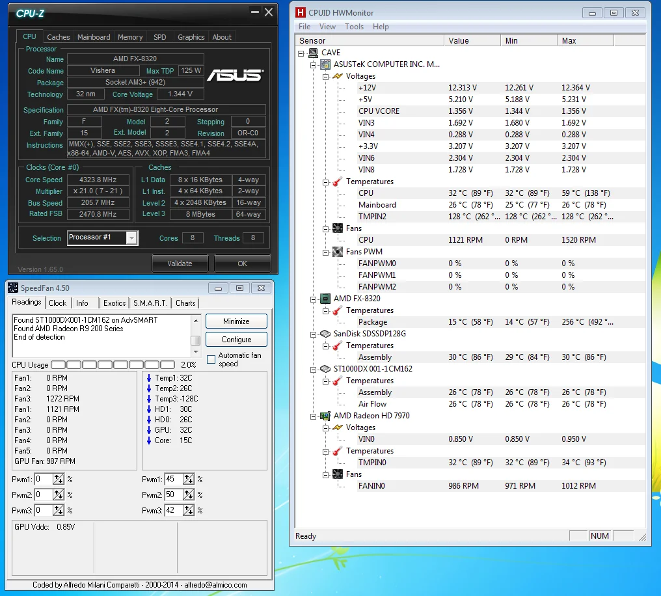
Task: Click the blue arrow beside GPU temperature
Action: [149, 430]
